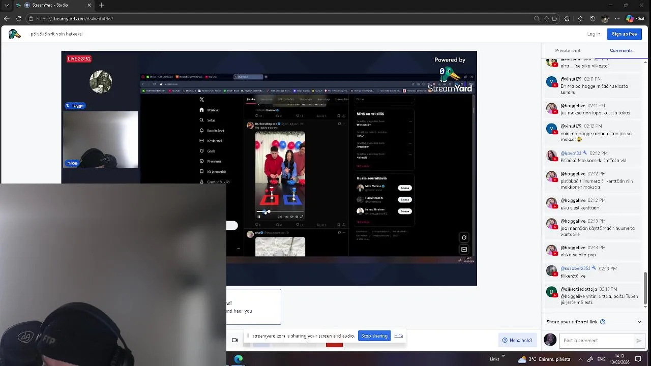Image resolution: width=651 pixels, height=366 pixels.
Task: Click Ilmoitukset bell item in shared X feed
Action: (x=212, y=131)
